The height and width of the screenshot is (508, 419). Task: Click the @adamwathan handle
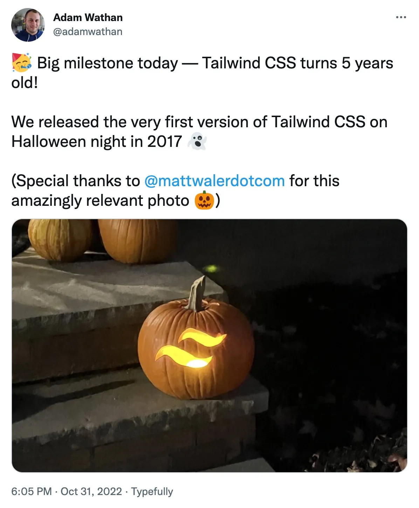(x=88, y=31)
